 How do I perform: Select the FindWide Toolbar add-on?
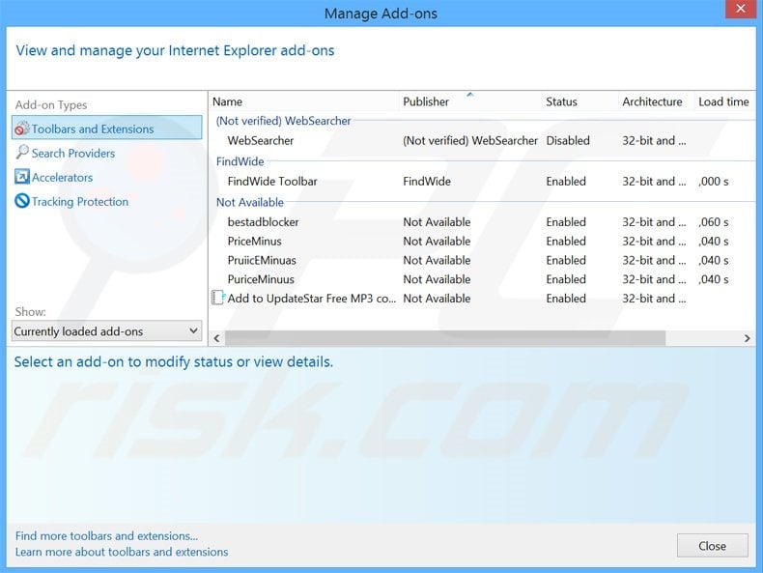click(482, 182)
